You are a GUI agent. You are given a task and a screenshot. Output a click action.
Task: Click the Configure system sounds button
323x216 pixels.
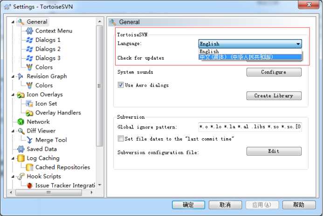click(274, 72)
